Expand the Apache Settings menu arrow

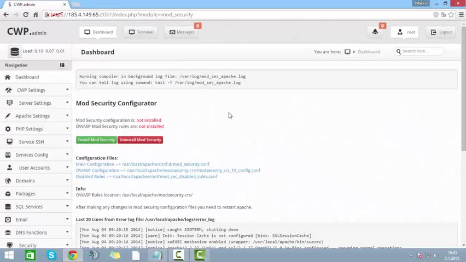(67, 115)
